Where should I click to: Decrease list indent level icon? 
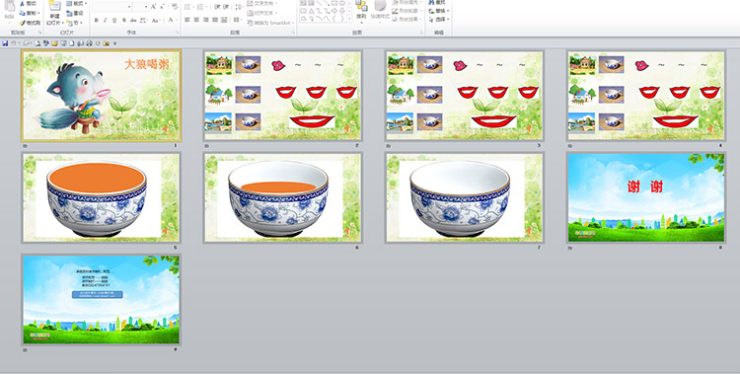[x=217, y=7]
